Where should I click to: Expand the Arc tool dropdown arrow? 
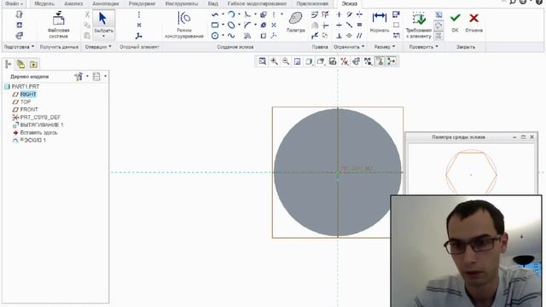pyautogui.click(x=239, y=14)
